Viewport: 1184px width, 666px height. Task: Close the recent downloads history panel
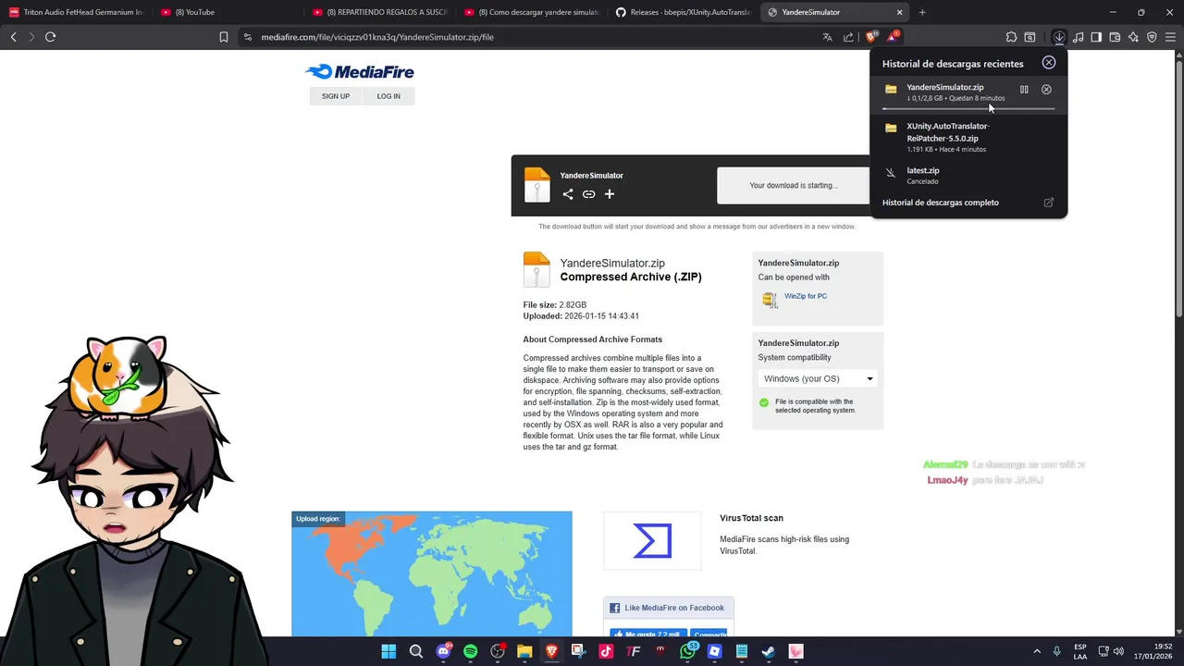coord(1049,63)
